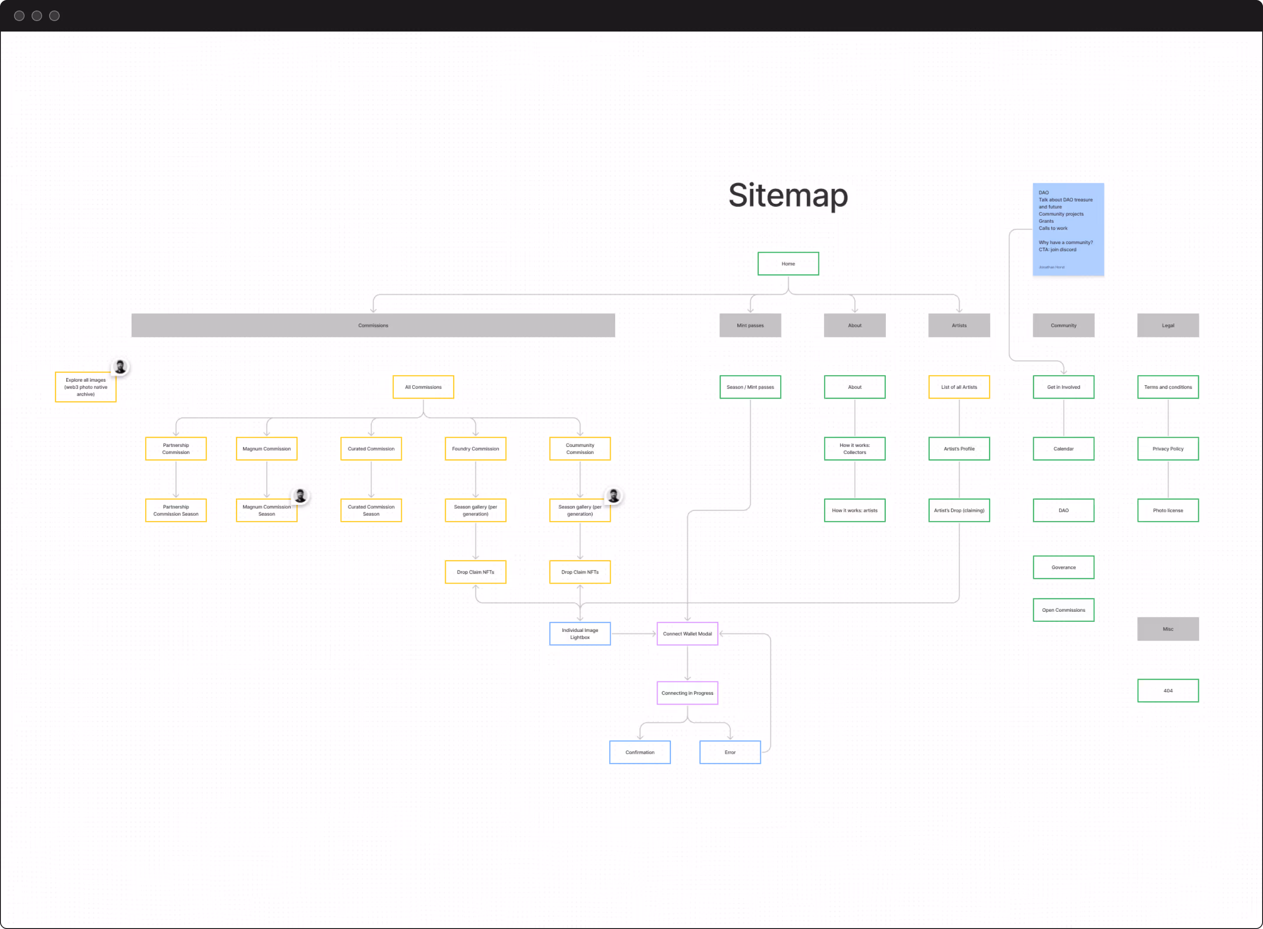The image size is (1263, 929).
Task: Click the Season / Mint passes node
Action: click(750, 387)
